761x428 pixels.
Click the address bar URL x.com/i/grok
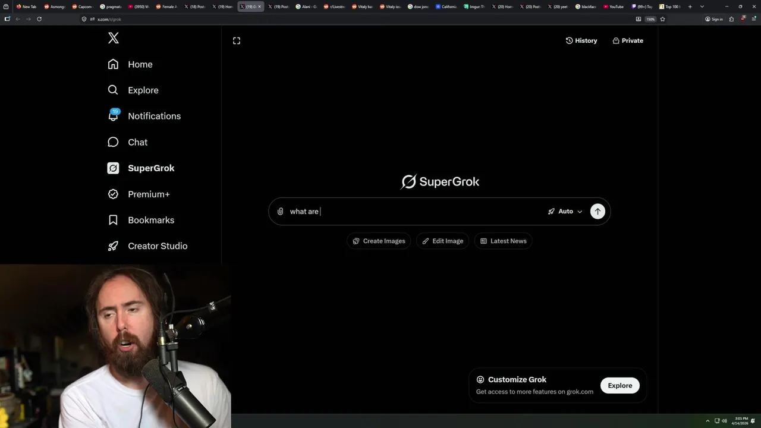109,19
